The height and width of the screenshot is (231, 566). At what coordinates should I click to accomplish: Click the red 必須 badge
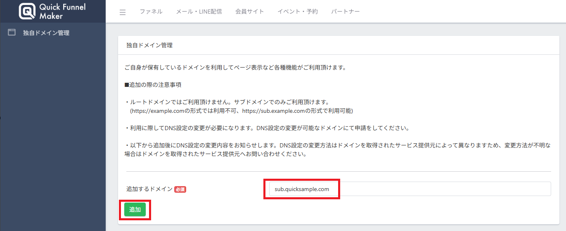coord(180,189)
